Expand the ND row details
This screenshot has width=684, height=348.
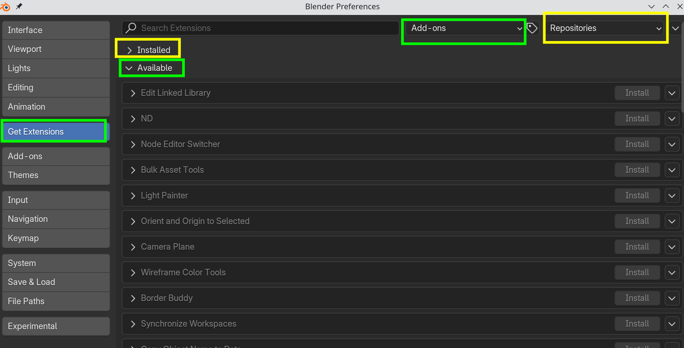(x=133, y=118)
